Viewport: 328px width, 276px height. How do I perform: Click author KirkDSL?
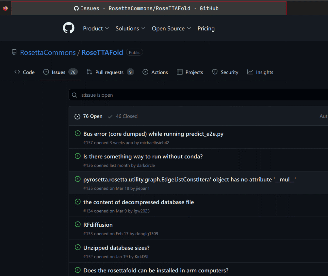(142, 257)
